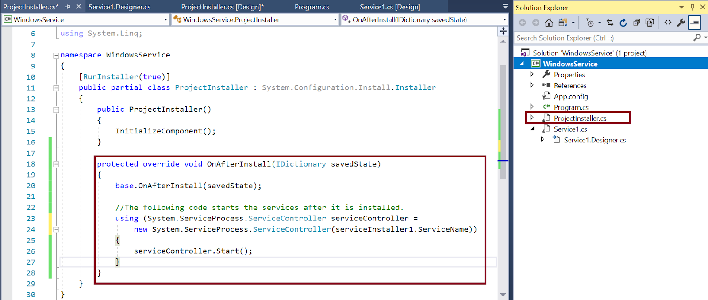The height and width of the screenshot is (300, 708).
Task: Collapse all nodes in Solution Explorer
Action: pos(636,23)
